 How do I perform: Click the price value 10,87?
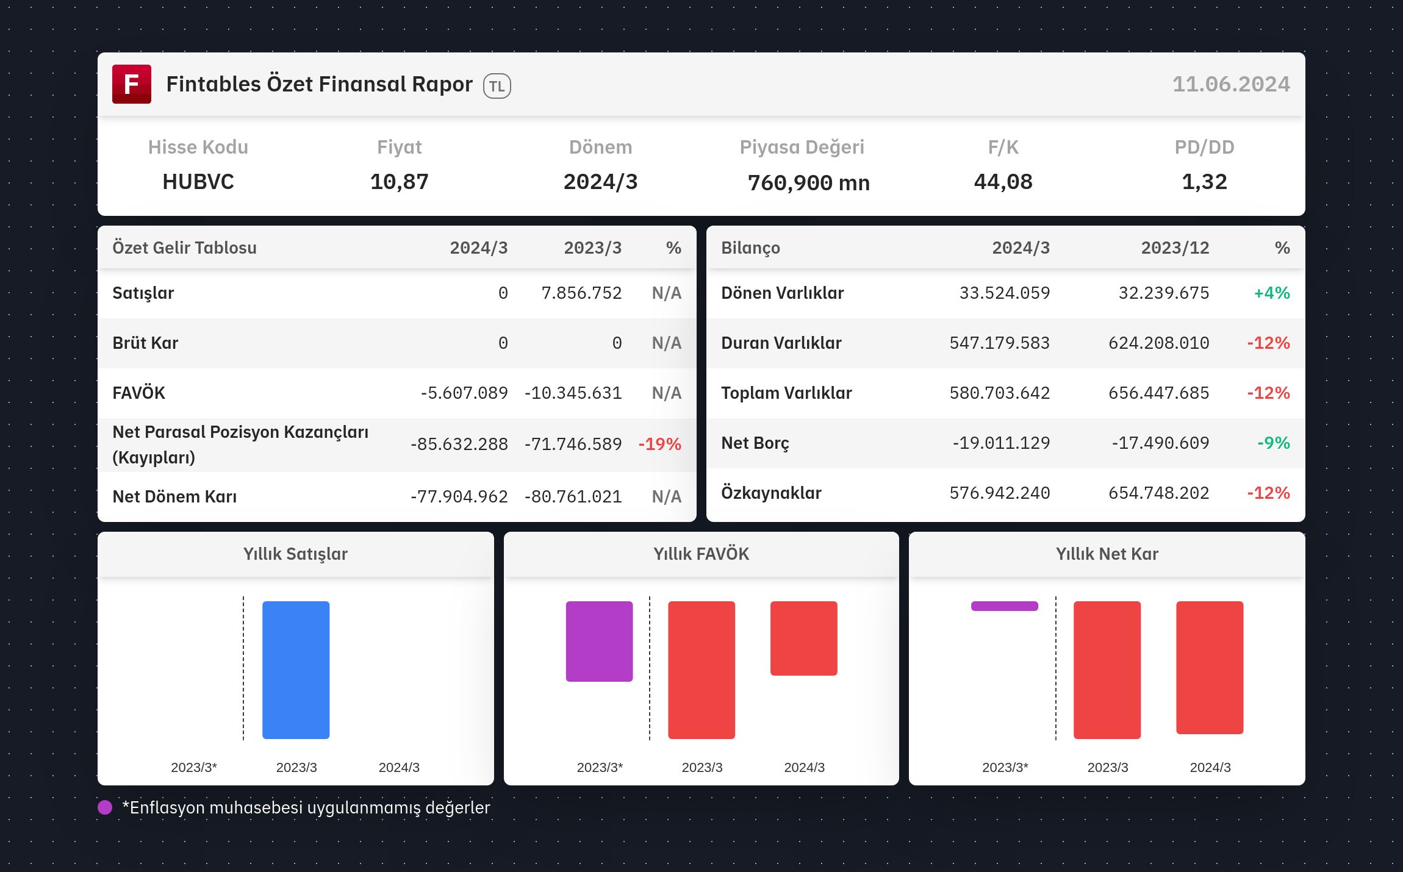pyautogui.click(x=400, y=182)
